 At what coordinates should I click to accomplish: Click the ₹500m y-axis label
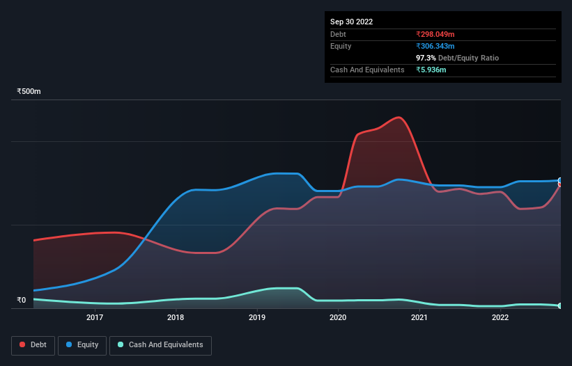tap(29, 91)
